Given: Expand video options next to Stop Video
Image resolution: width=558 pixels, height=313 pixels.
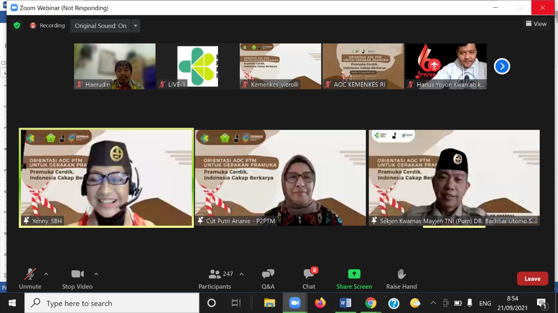Looking at the screenshot, I should [x=96, y=274].
